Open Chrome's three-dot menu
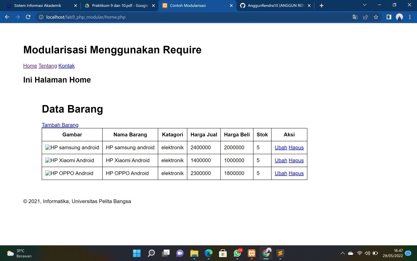 point(410,17)
